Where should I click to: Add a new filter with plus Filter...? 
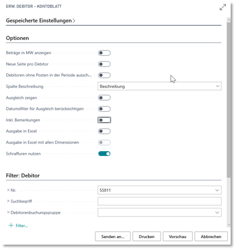18,226
